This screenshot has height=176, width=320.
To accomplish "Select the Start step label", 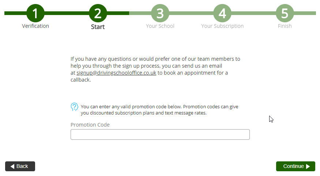I will pyautogui.click(x=98, y=27).
